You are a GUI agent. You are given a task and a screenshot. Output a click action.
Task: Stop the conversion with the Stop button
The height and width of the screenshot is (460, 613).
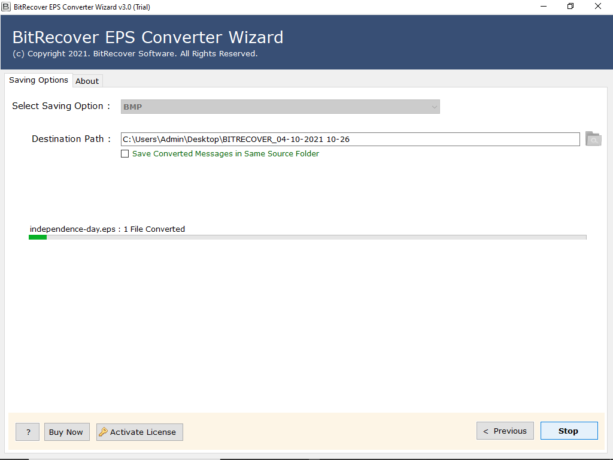(569, 431)
